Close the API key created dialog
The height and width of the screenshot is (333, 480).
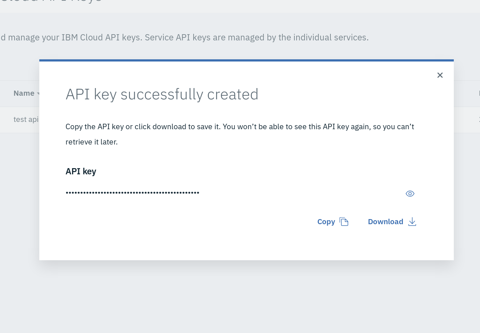pyautogui.click(x=440, y=75)
